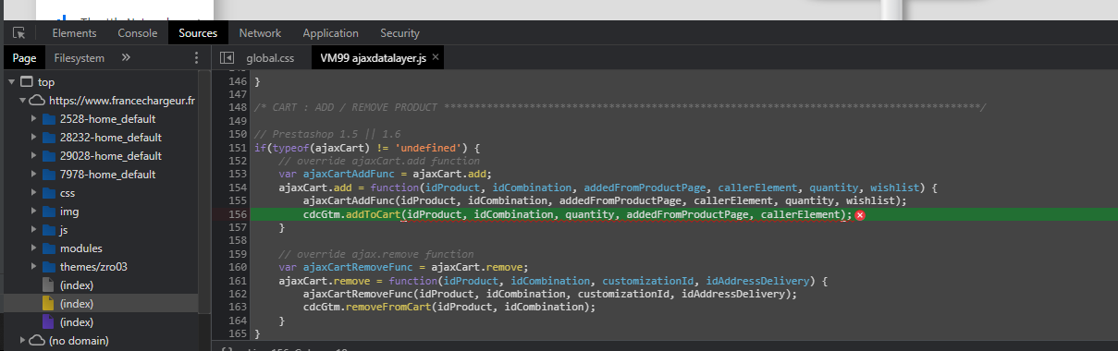Select the Page navigator tab

pyautogui.click(x=24, y=57)
